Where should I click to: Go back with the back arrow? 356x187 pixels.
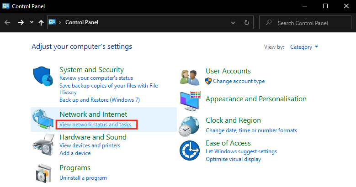pos(7,22)
